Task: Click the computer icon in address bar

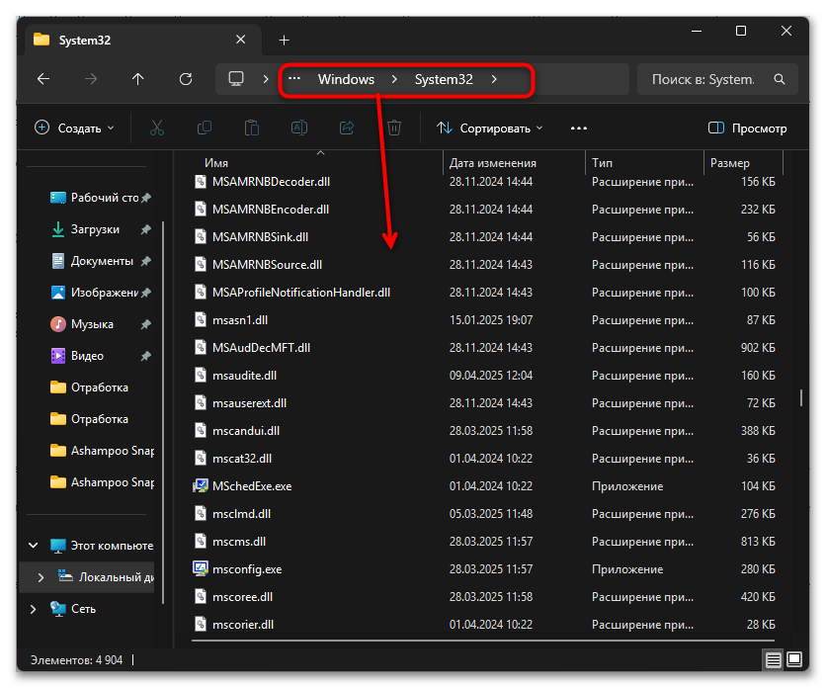Action: pos(236,79)
